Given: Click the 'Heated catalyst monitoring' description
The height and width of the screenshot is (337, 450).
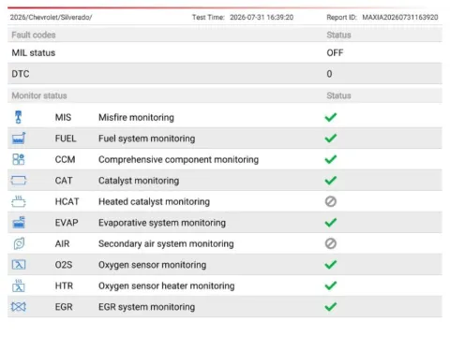Looking at the screenshot, I should click(154, 201).
